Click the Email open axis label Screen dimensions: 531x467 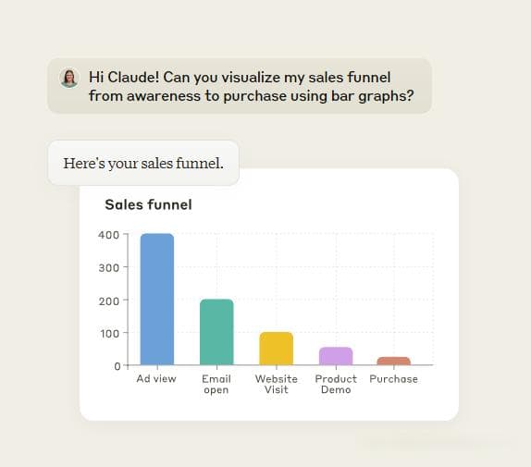[216, 384]
